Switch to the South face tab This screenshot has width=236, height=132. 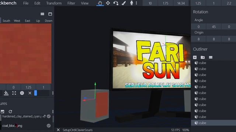click(6, 21)
